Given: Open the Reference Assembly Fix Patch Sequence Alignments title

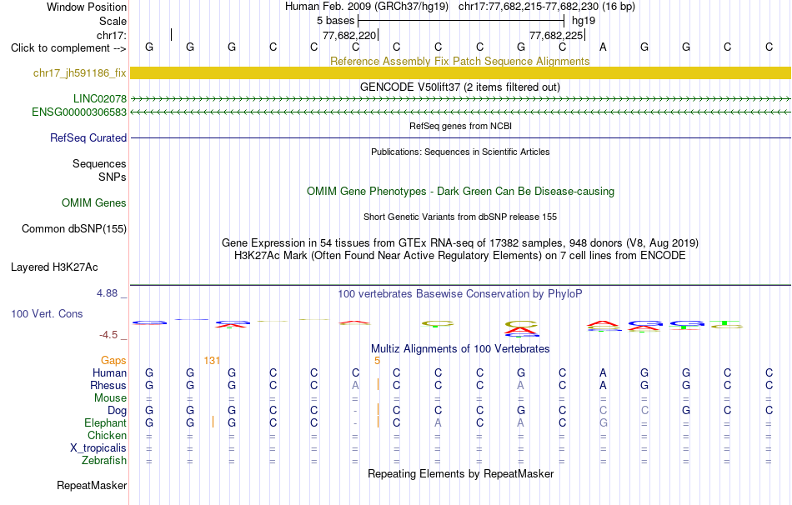Looking at the screenshot, I should [x=459, y=61].
